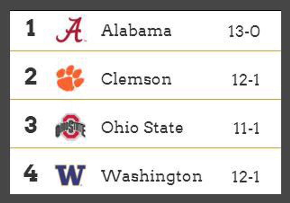Viewport: 290px width, 203px height.
Task: Click the Ohio State team name
Action: click(142, 127)
